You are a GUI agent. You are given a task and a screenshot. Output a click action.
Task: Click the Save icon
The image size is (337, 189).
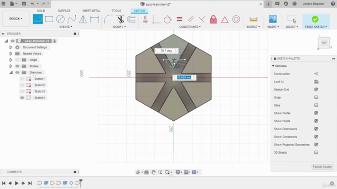(24, 4)
